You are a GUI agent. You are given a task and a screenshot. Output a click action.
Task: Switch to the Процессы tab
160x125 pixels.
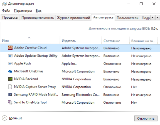(x=10, y=17)
